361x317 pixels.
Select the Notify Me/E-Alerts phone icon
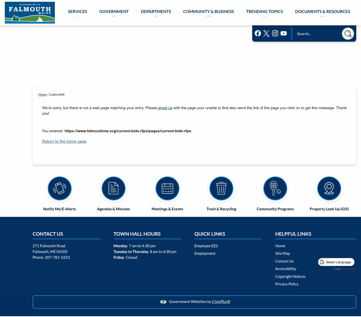[x=59, y=188]
